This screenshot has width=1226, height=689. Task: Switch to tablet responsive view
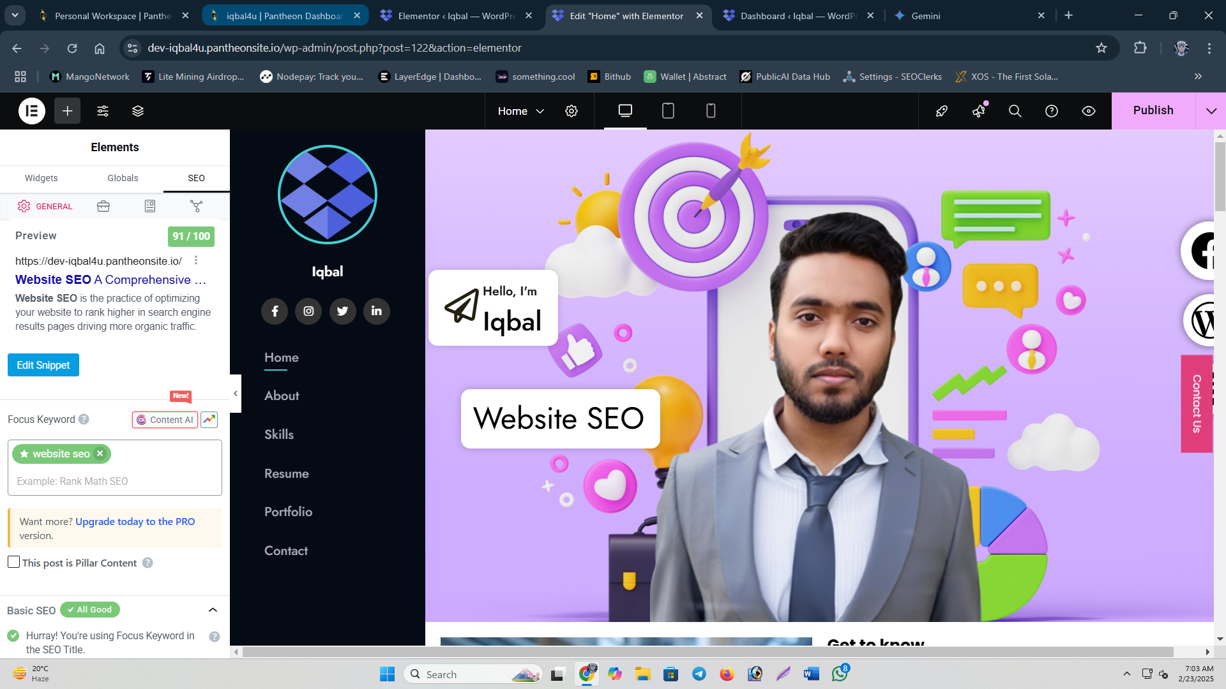tap(668, 110)
